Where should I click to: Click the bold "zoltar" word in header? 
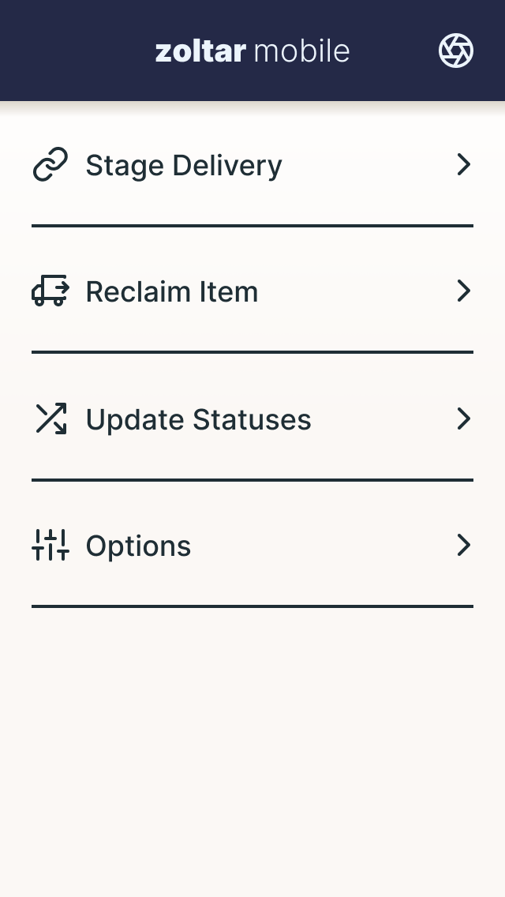[x=200, y=51]
